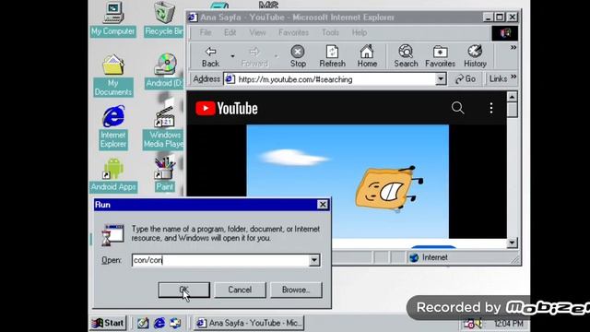Expand toolbar overflow chevron after History
Viewport: 590px width, 332px height.
point(513,48)
